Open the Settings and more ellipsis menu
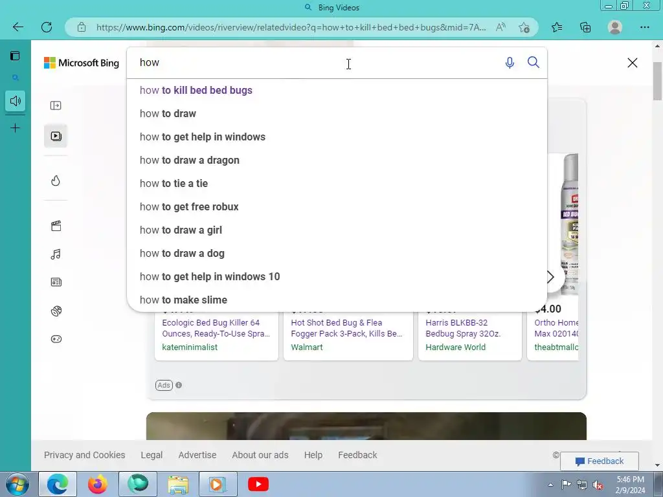Viewport: 663px width, 497px height. 644,27
